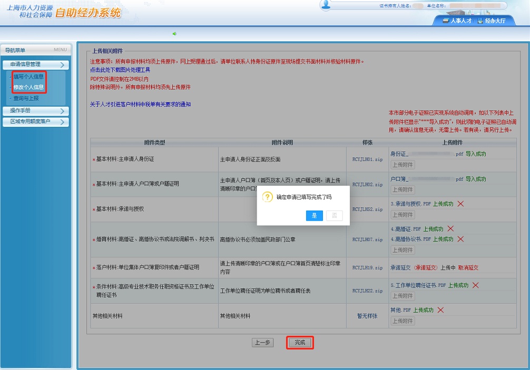This screenshot has height=370, width=530.
Task: Download the RCYJLH01.zip sample file
Action: (x=367, y=159)
